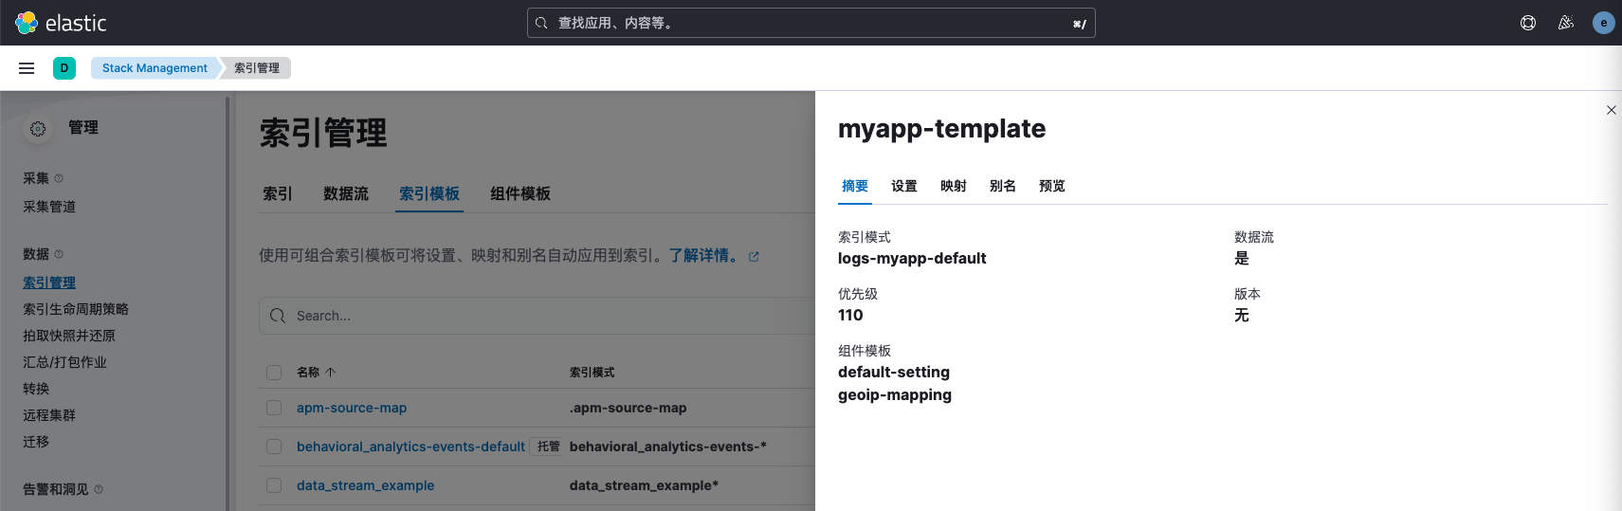Click the info icon next to 数据
The image size is (1622, 511).
click(59, 254)
